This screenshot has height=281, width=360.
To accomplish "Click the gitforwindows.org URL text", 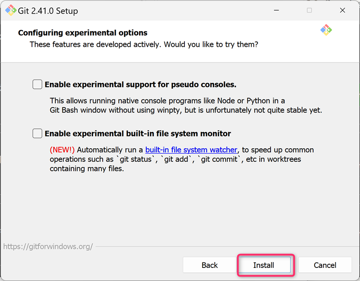I will tap(48, 247).
